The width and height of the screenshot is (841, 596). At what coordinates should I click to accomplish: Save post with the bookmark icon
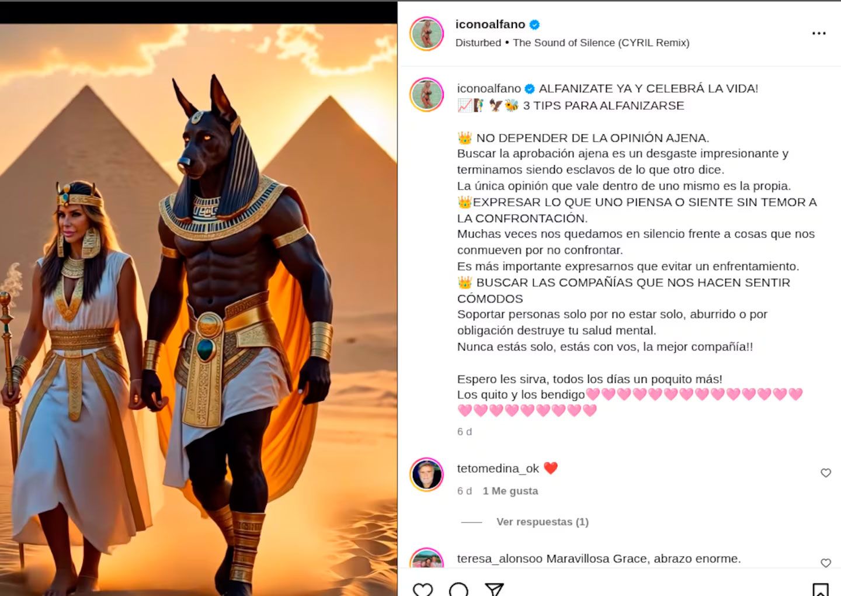point(821,590)
